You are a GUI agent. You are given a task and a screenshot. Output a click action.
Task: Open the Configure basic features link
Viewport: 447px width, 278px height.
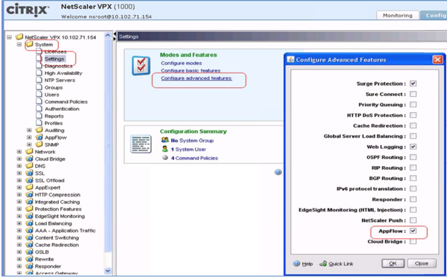(x=191, y=70)
